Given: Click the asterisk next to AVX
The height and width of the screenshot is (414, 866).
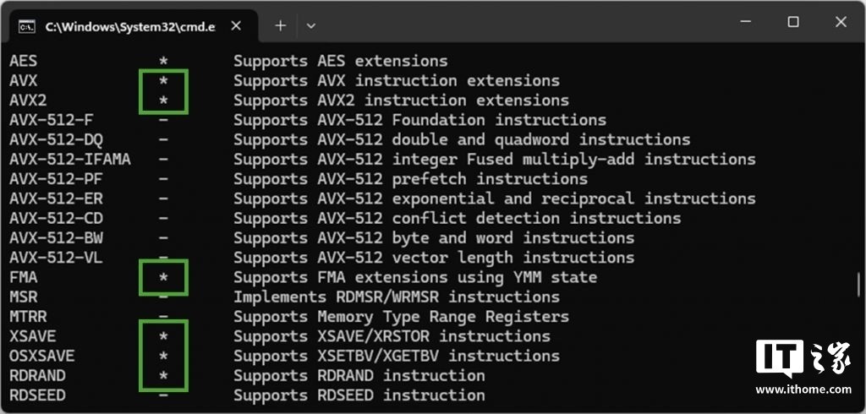Looking at the screenshot, I should (163, 81).
